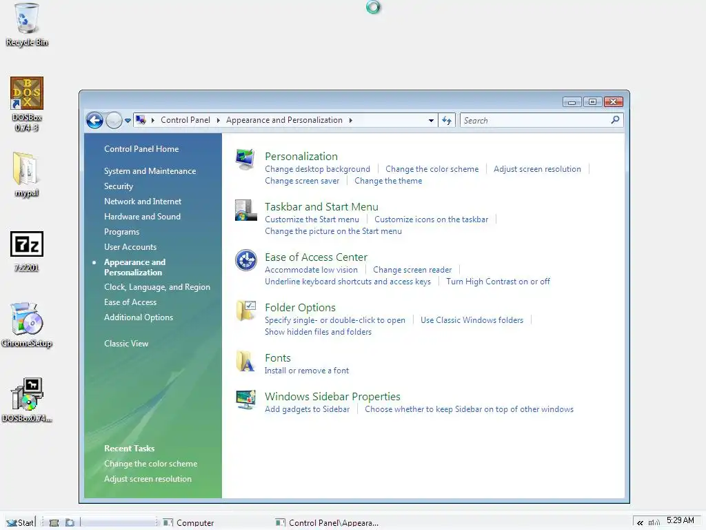Viewport: 706px width, 530px height.
Task: Click Customize icons on the taskbar
Action: click(x=432, y=219)
